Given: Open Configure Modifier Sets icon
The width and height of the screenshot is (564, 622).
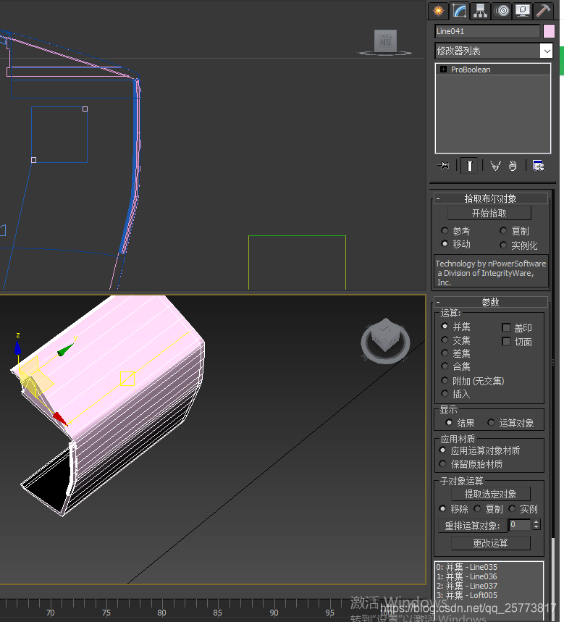Looking at the screenshot, I should (538, 165).
